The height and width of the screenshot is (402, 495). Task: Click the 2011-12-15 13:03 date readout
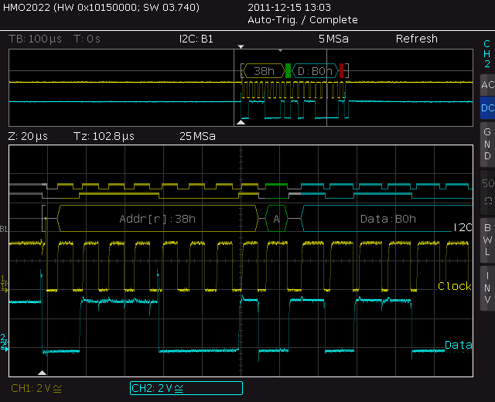[x=289, y=7]
